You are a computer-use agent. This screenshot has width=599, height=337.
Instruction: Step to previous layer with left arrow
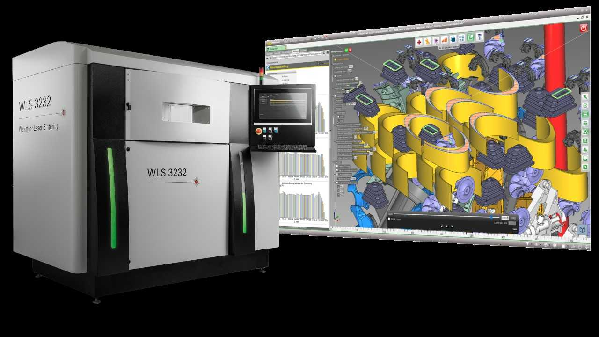coord(441,226)
